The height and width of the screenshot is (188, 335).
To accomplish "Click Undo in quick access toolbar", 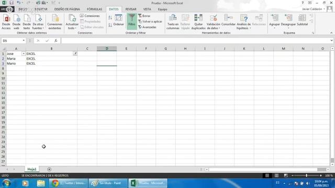I will click(x=19, y=3).
